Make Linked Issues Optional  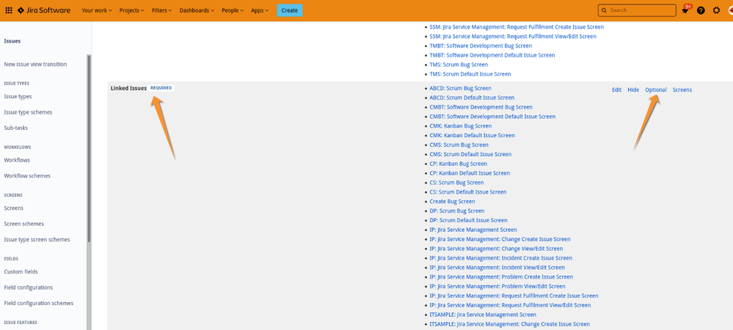pos(656,89)
